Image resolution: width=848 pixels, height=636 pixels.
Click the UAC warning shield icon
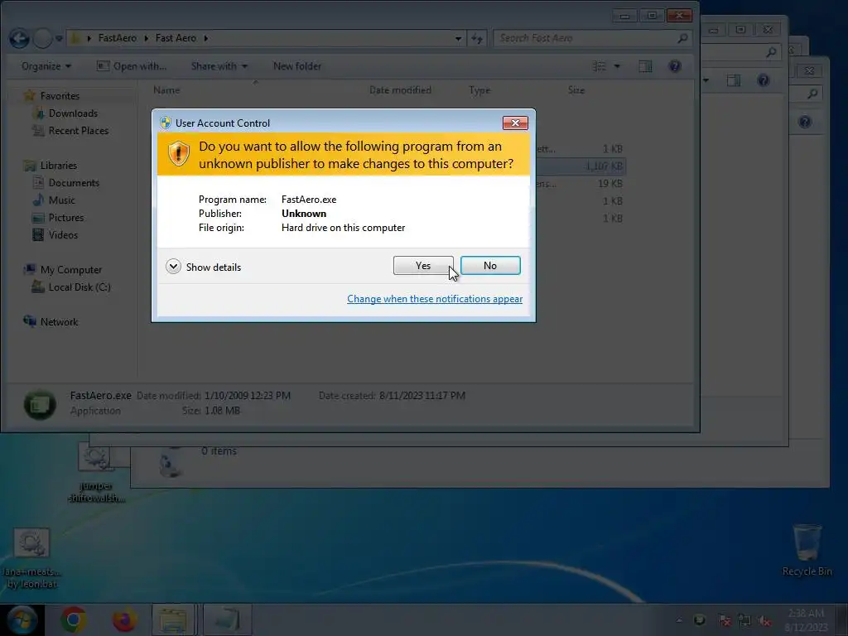(x=179, y=154)
